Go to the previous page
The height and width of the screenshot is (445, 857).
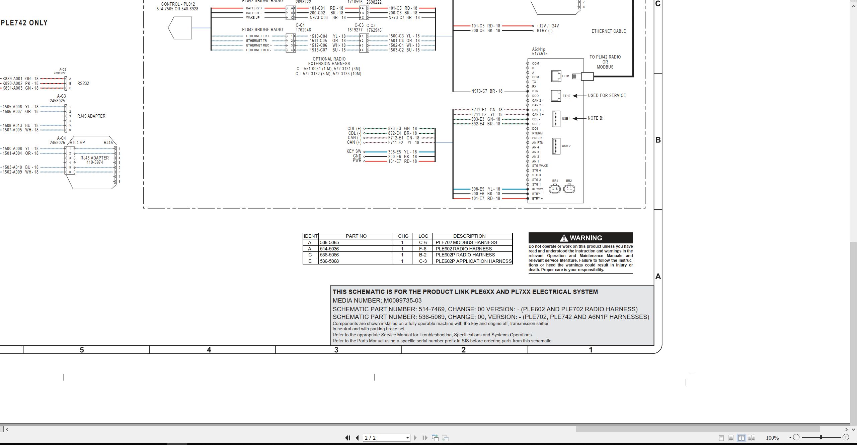coord(357,438)
